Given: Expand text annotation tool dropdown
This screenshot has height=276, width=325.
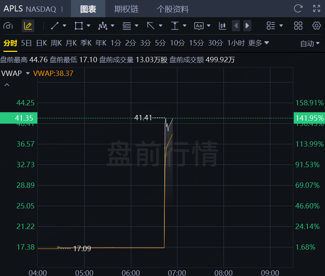Looking at the screenshot, I should click(x=209, y=26).
